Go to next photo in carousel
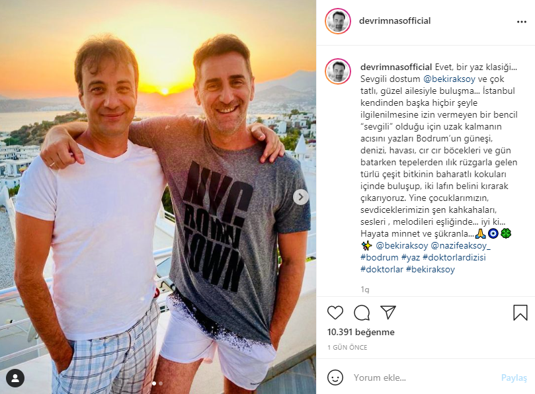This screenshot has height=394, width=535. 300,197
